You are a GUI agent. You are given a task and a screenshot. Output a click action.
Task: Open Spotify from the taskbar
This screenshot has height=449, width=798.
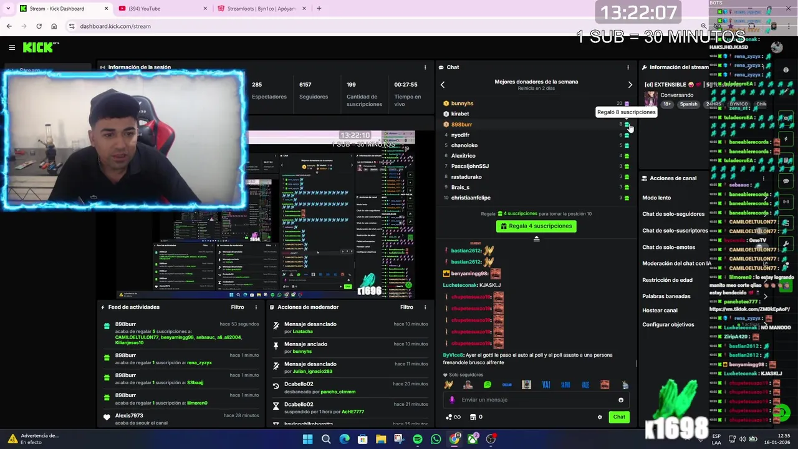click(x=418, y=439)
